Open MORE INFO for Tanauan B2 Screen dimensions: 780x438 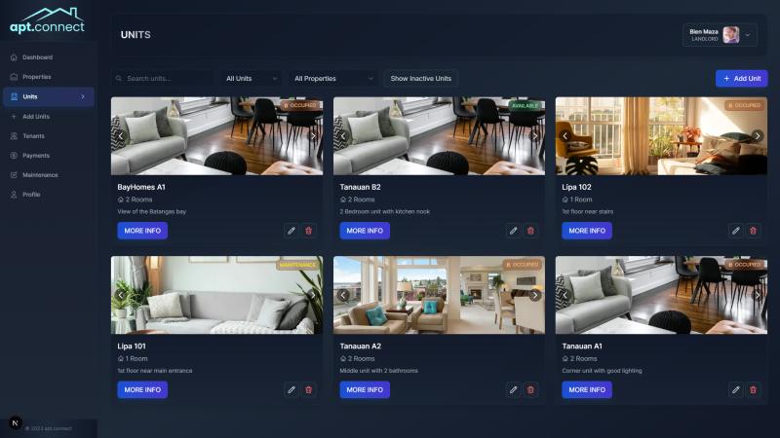click(365, 231)
